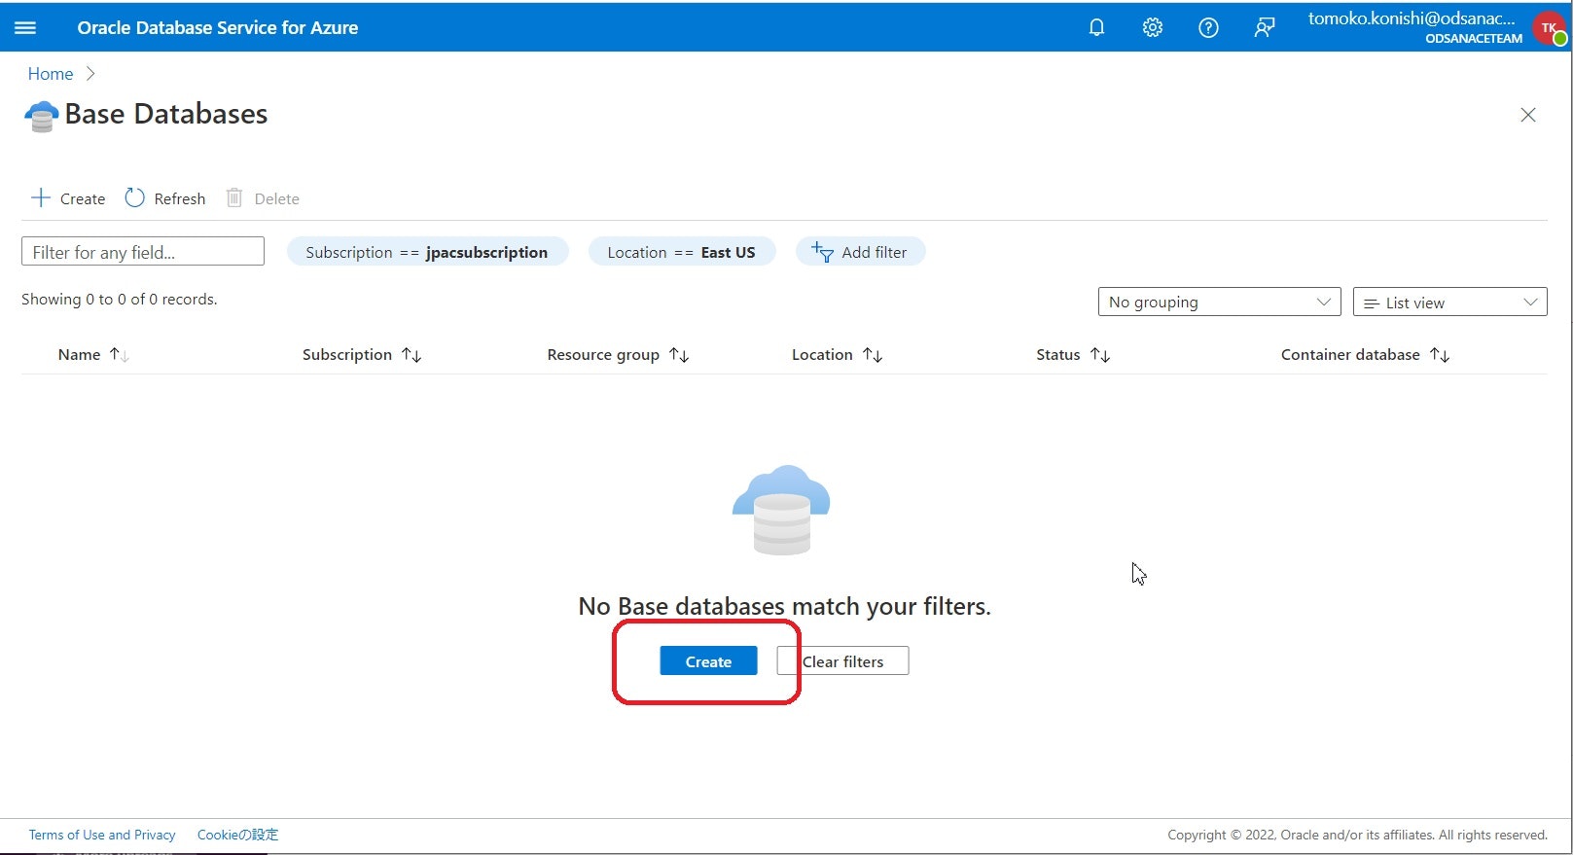
Task: Click Create in the top toolbar
Action: click(x=68, y=198)
